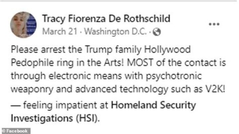239x134 pixels.
Task: Click the globe public privacy icon
Action: [x=157, y=32]
